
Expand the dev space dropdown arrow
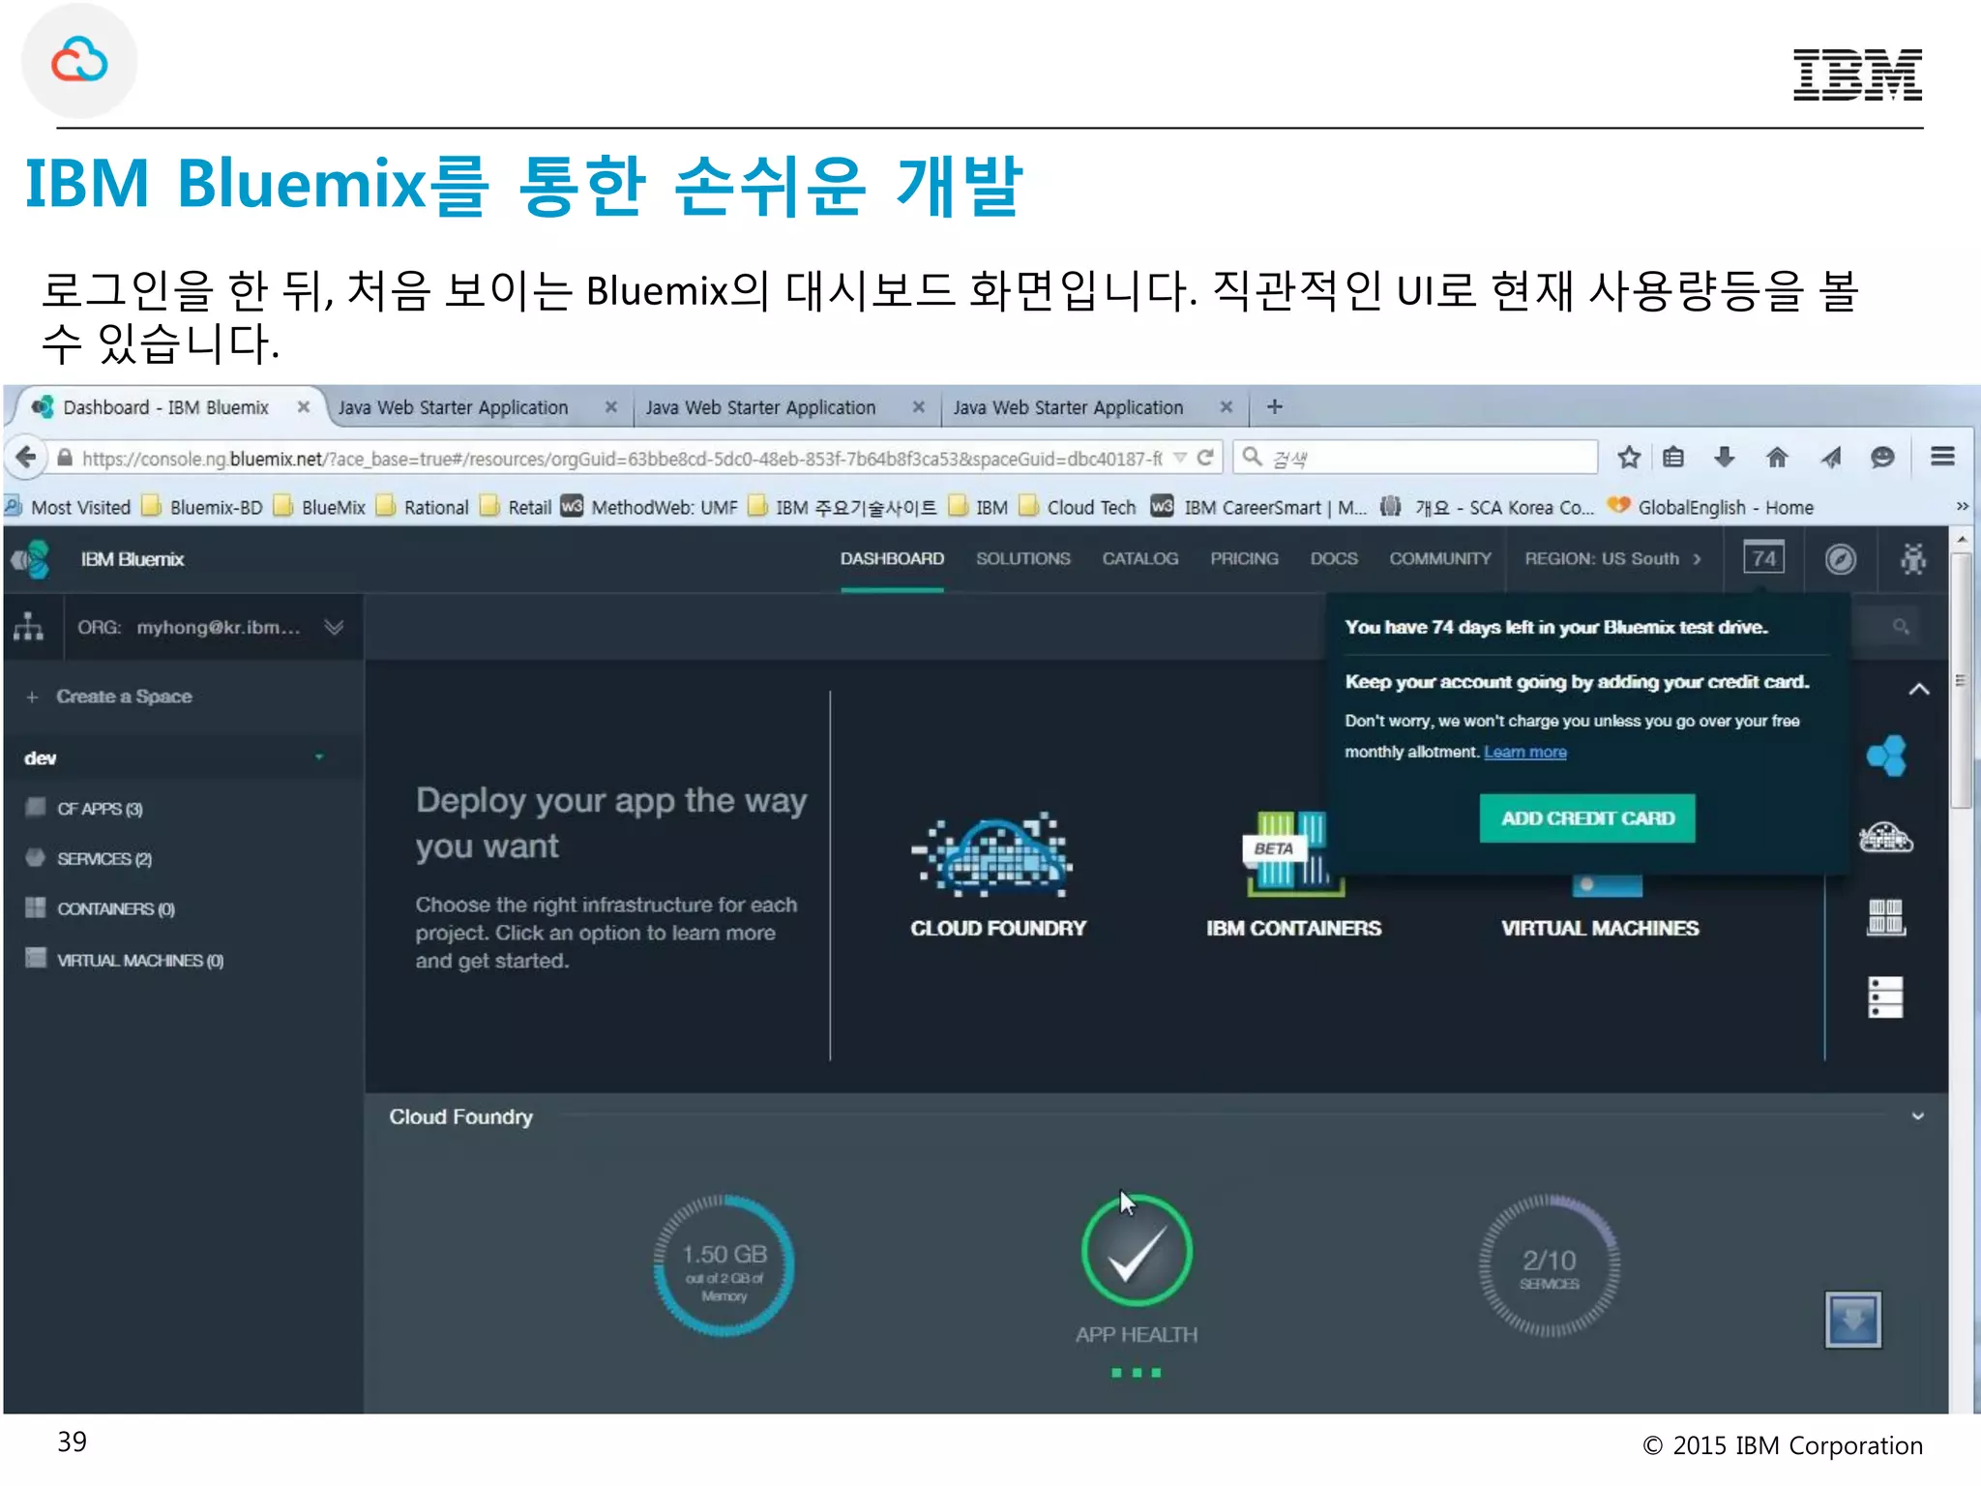coord(319,758)
